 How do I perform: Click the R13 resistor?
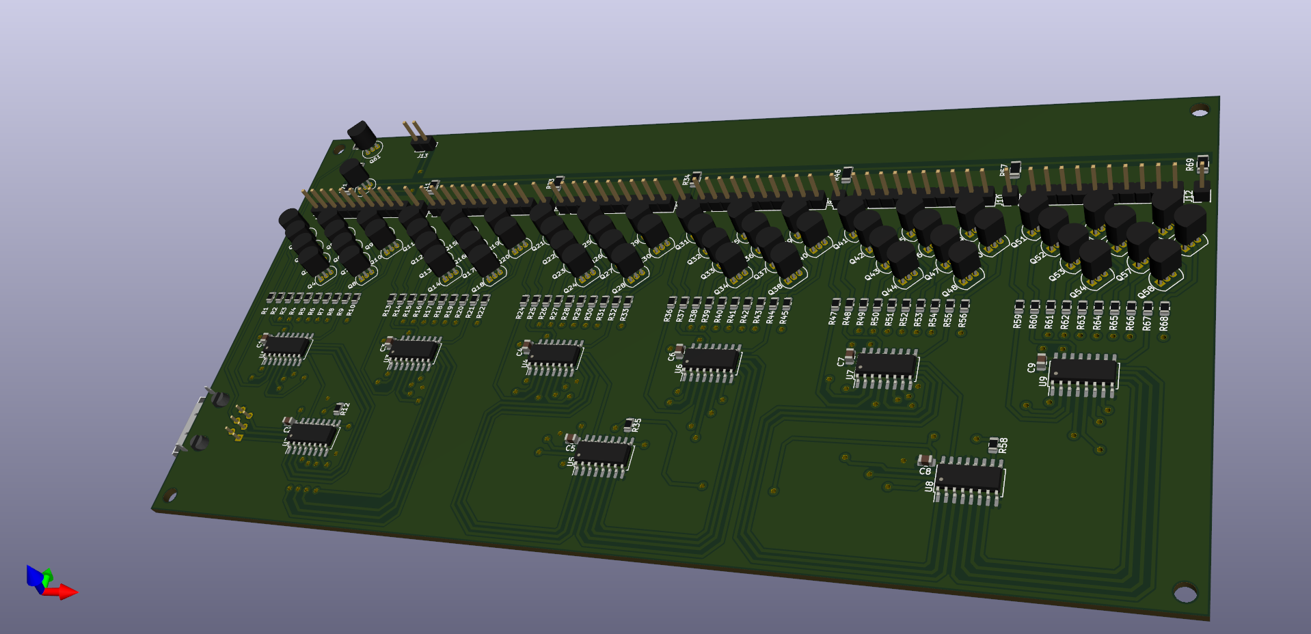(390, 301)
